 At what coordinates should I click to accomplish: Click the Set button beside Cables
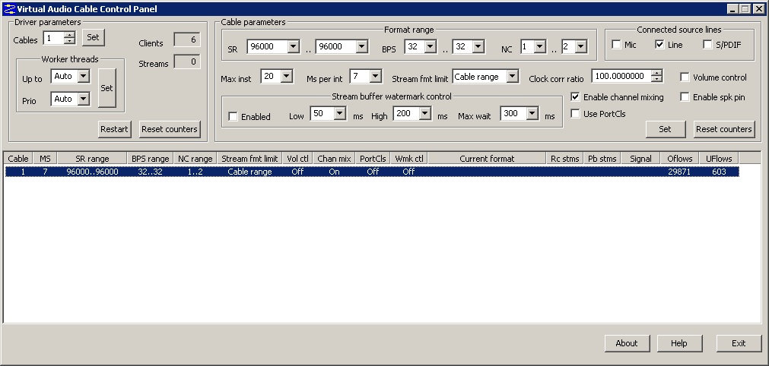point(94,37)
